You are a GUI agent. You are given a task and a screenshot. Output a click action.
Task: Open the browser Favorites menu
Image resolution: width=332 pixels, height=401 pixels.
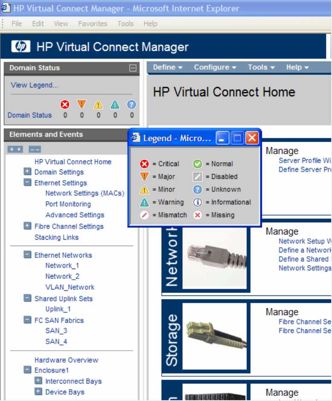click(x=93, y=24)
